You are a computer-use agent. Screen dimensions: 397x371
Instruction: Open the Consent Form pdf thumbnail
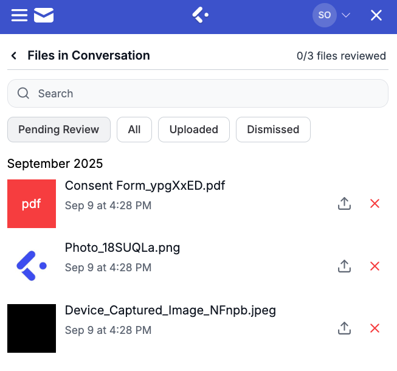coord(32,204)
